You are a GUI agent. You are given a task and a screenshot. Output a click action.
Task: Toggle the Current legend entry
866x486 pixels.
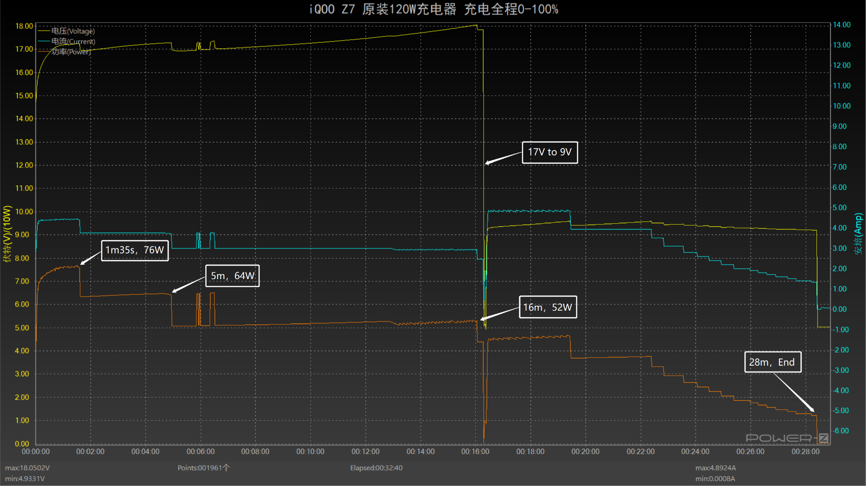pos(73,41)
